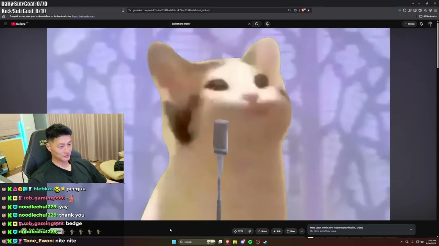Bookmark this page with the bookmark icon
This screenshot has width=439, height=246.
coord(123,10)
